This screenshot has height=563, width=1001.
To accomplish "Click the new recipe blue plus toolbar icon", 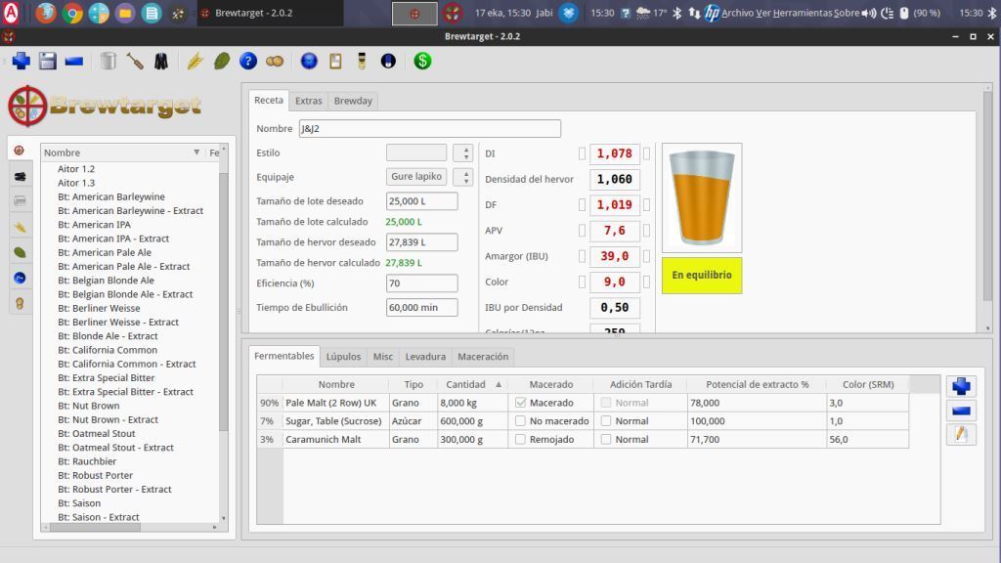I will 21,61.
